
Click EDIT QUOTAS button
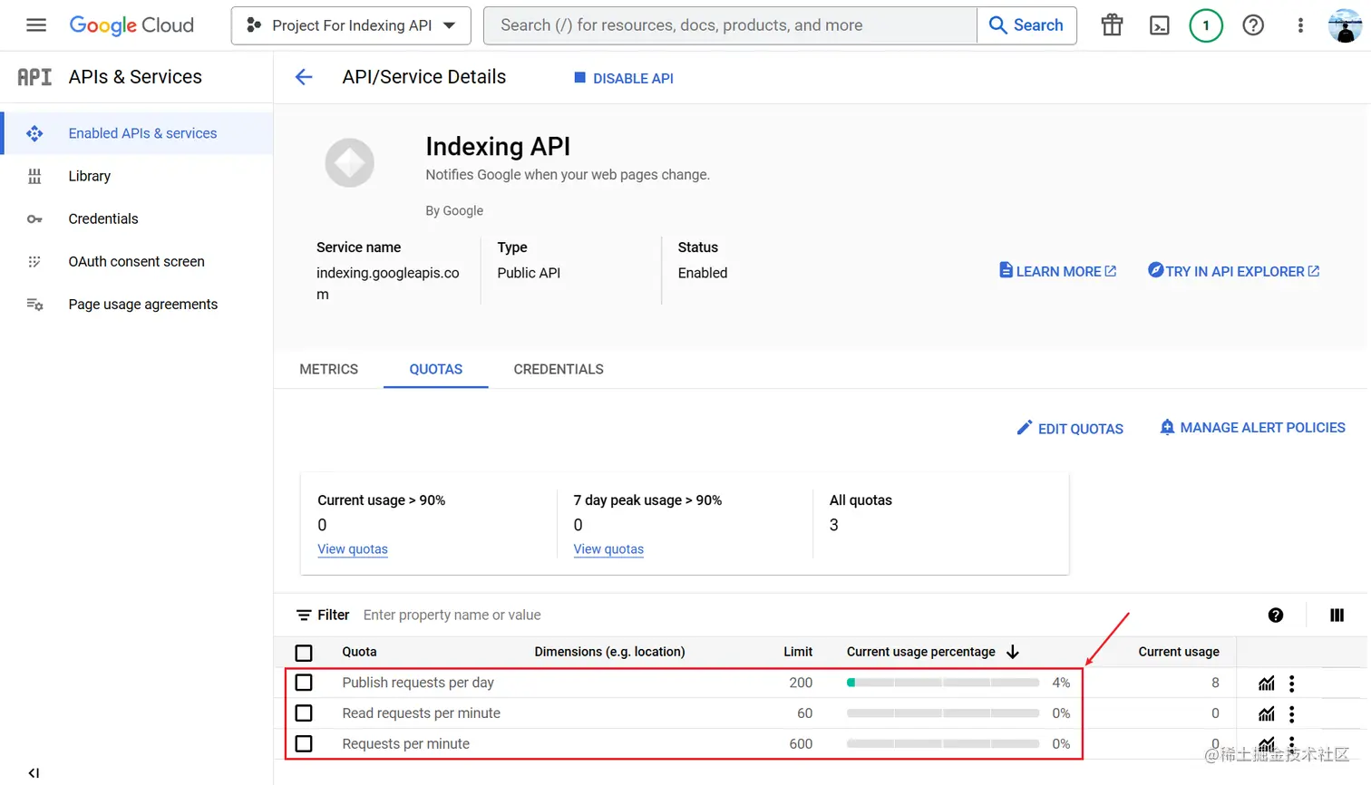[x=1070, y=428]
